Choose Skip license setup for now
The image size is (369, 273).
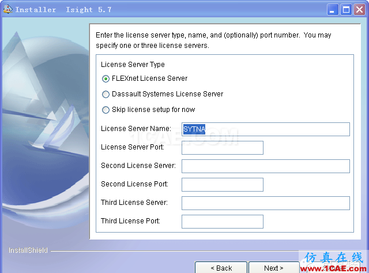(x=106, y=110)
